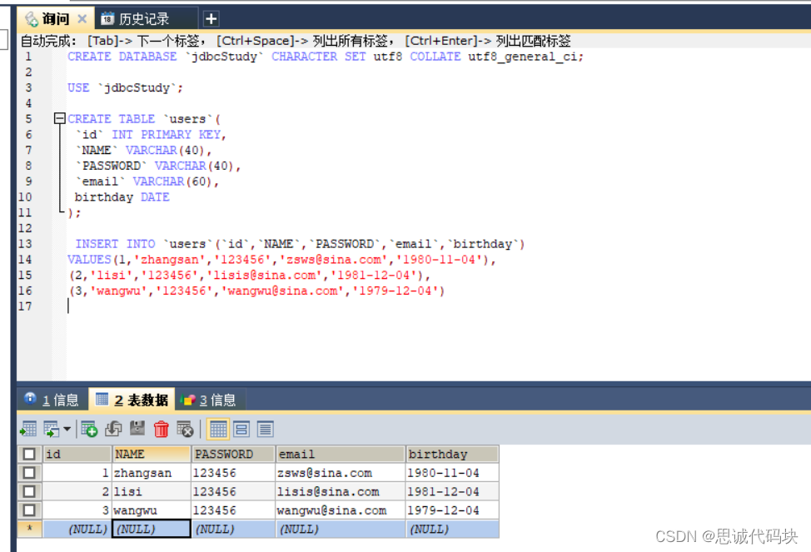Image resolution: width=811 pixels, height=552 pixels.
Task: Open the dropdown arrow beside the copy icon
Action: [67, 429]
